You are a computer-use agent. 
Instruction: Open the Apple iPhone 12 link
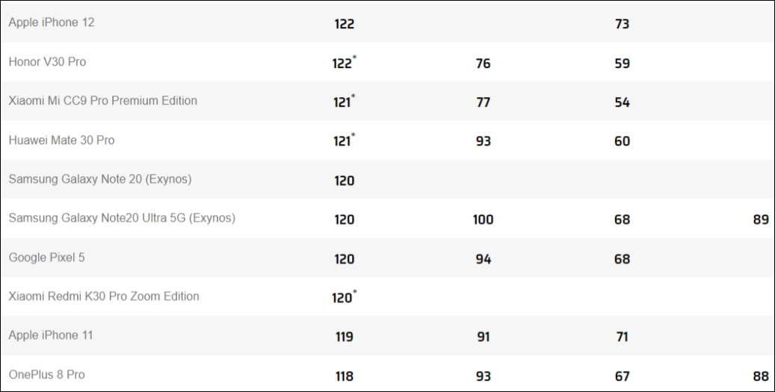coord(52,22)
